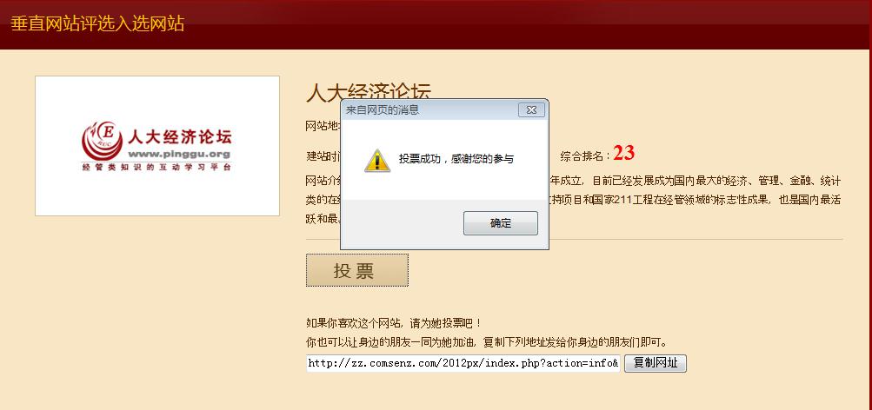This screenshot has width=872, height=410.
Task: Click the text 如果你喜欢这个网站，请为她投票吧
Action: pos(394,323)
